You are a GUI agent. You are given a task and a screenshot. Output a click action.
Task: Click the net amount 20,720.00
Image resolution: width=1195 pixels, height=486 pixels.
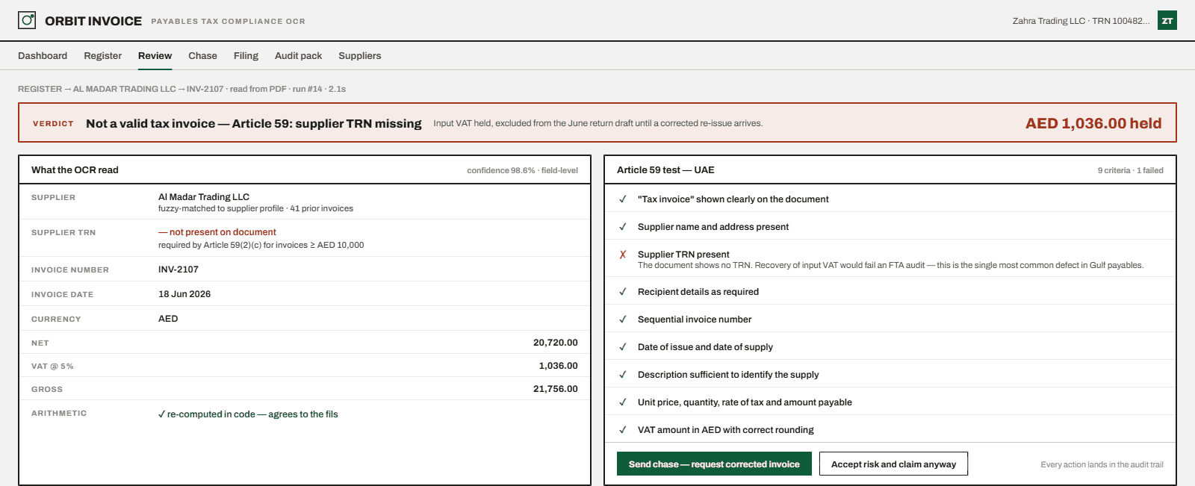(x=556, y=343)
